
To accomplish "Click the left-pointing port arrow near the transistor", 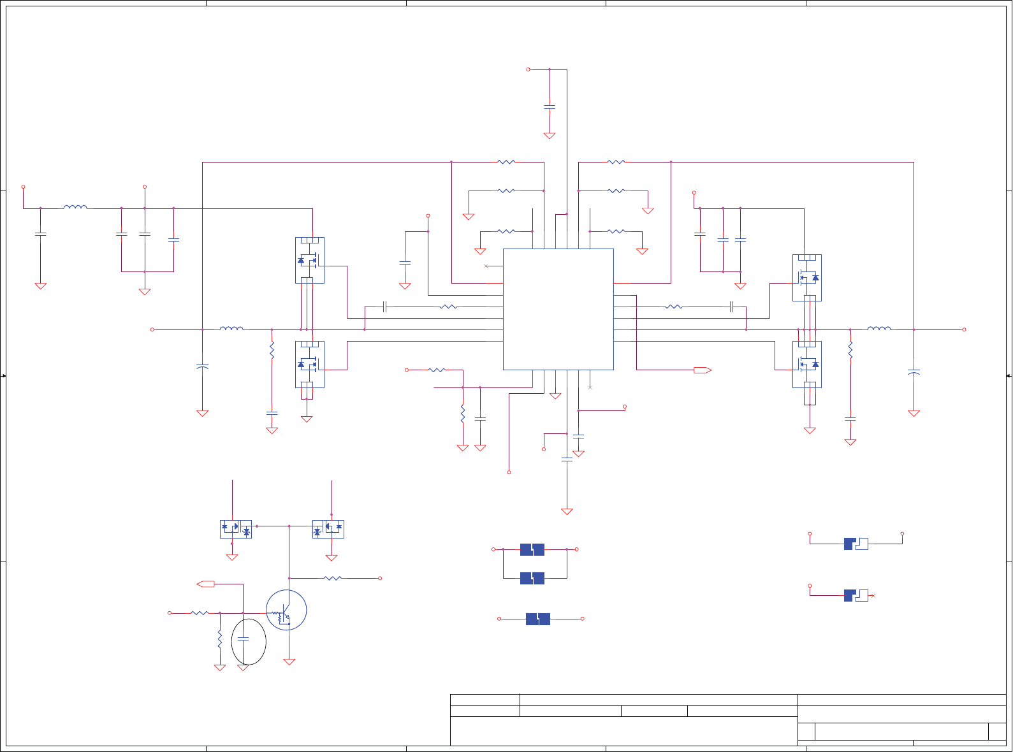I will pos(206,584).
